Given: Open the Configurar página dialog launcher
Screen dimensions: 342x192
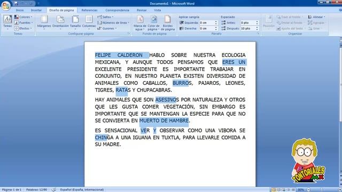Looking at the screenshot, I should pos(129,34).
